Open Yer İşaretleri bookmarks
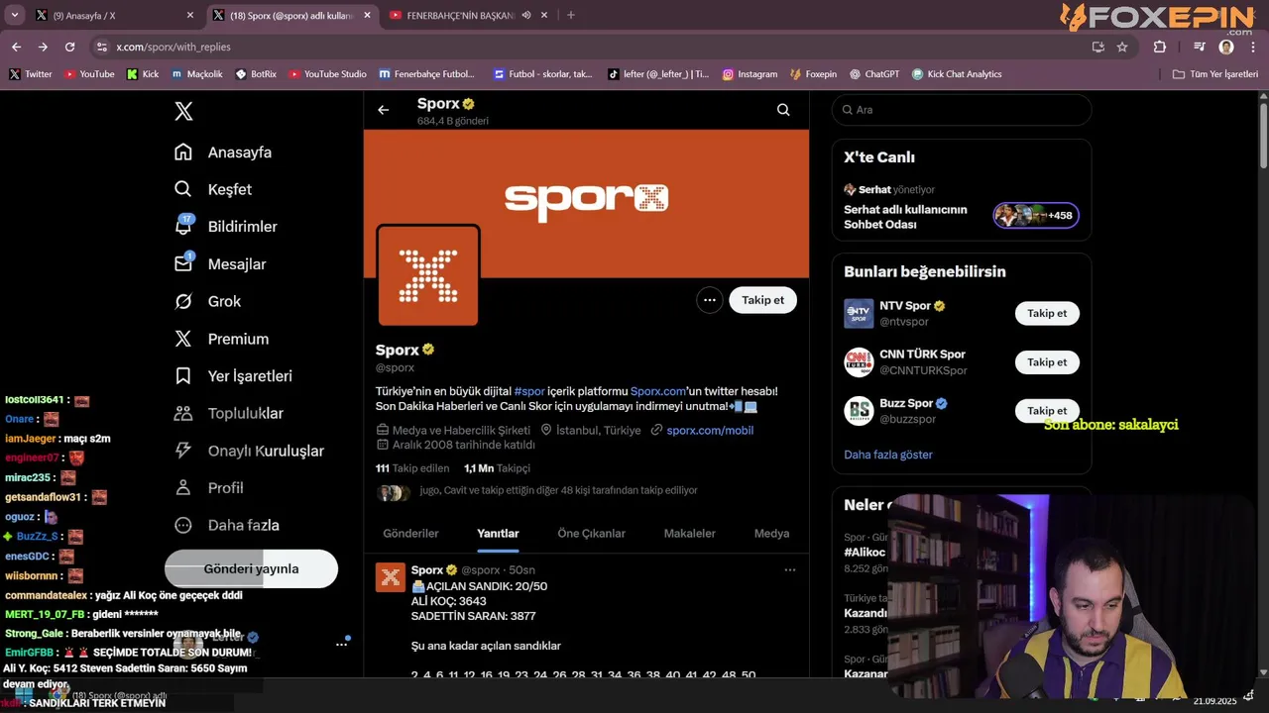The width and height of the screenshot is (1269, 713). (233, 376)
